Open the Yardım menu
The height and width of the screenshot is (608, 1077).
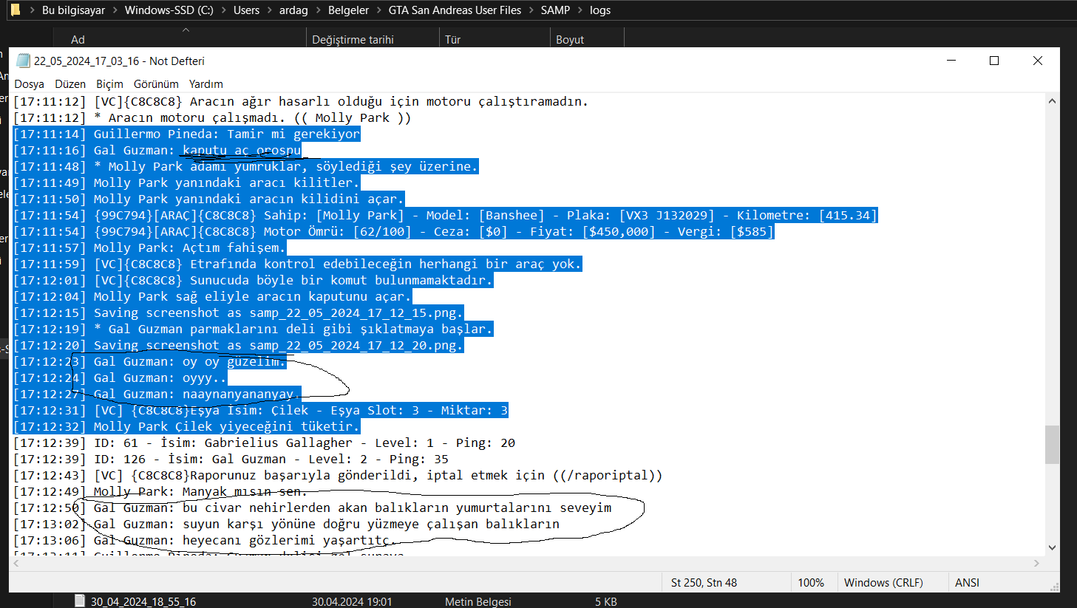point(205,84)
